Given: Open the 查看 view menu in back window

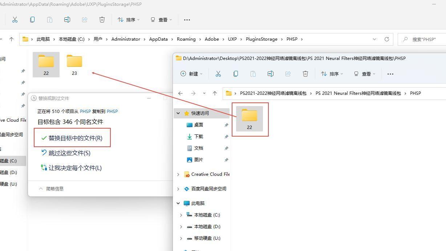Looking at the screenshot, I should (161, 20).
